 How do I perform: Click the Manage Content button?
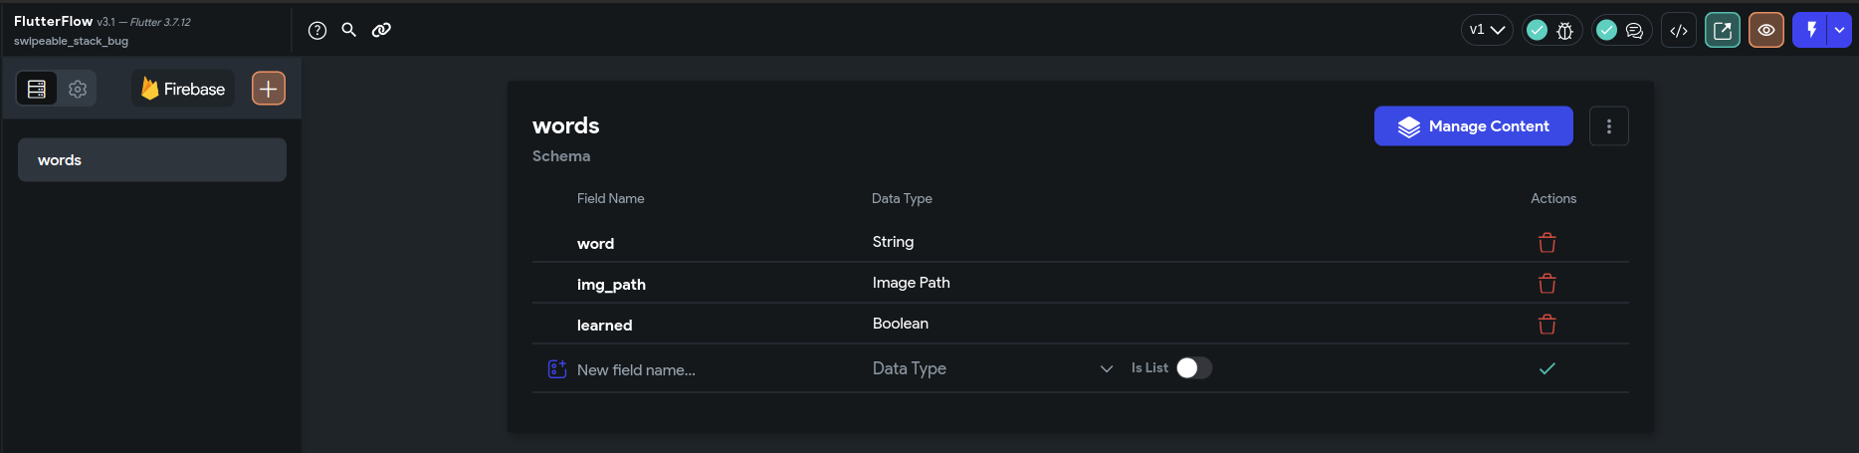click(1474, 126)
